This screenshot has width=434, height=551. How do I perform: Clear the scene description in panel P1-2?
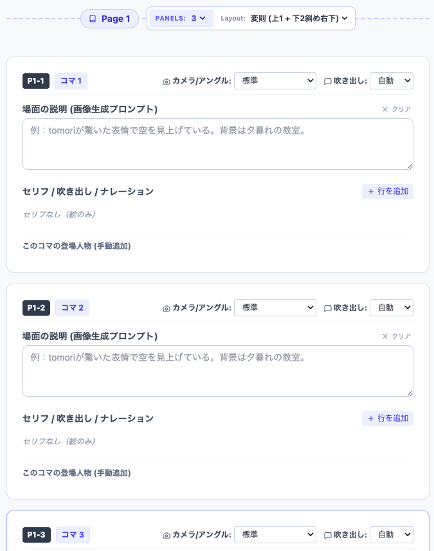click(396, 336)
